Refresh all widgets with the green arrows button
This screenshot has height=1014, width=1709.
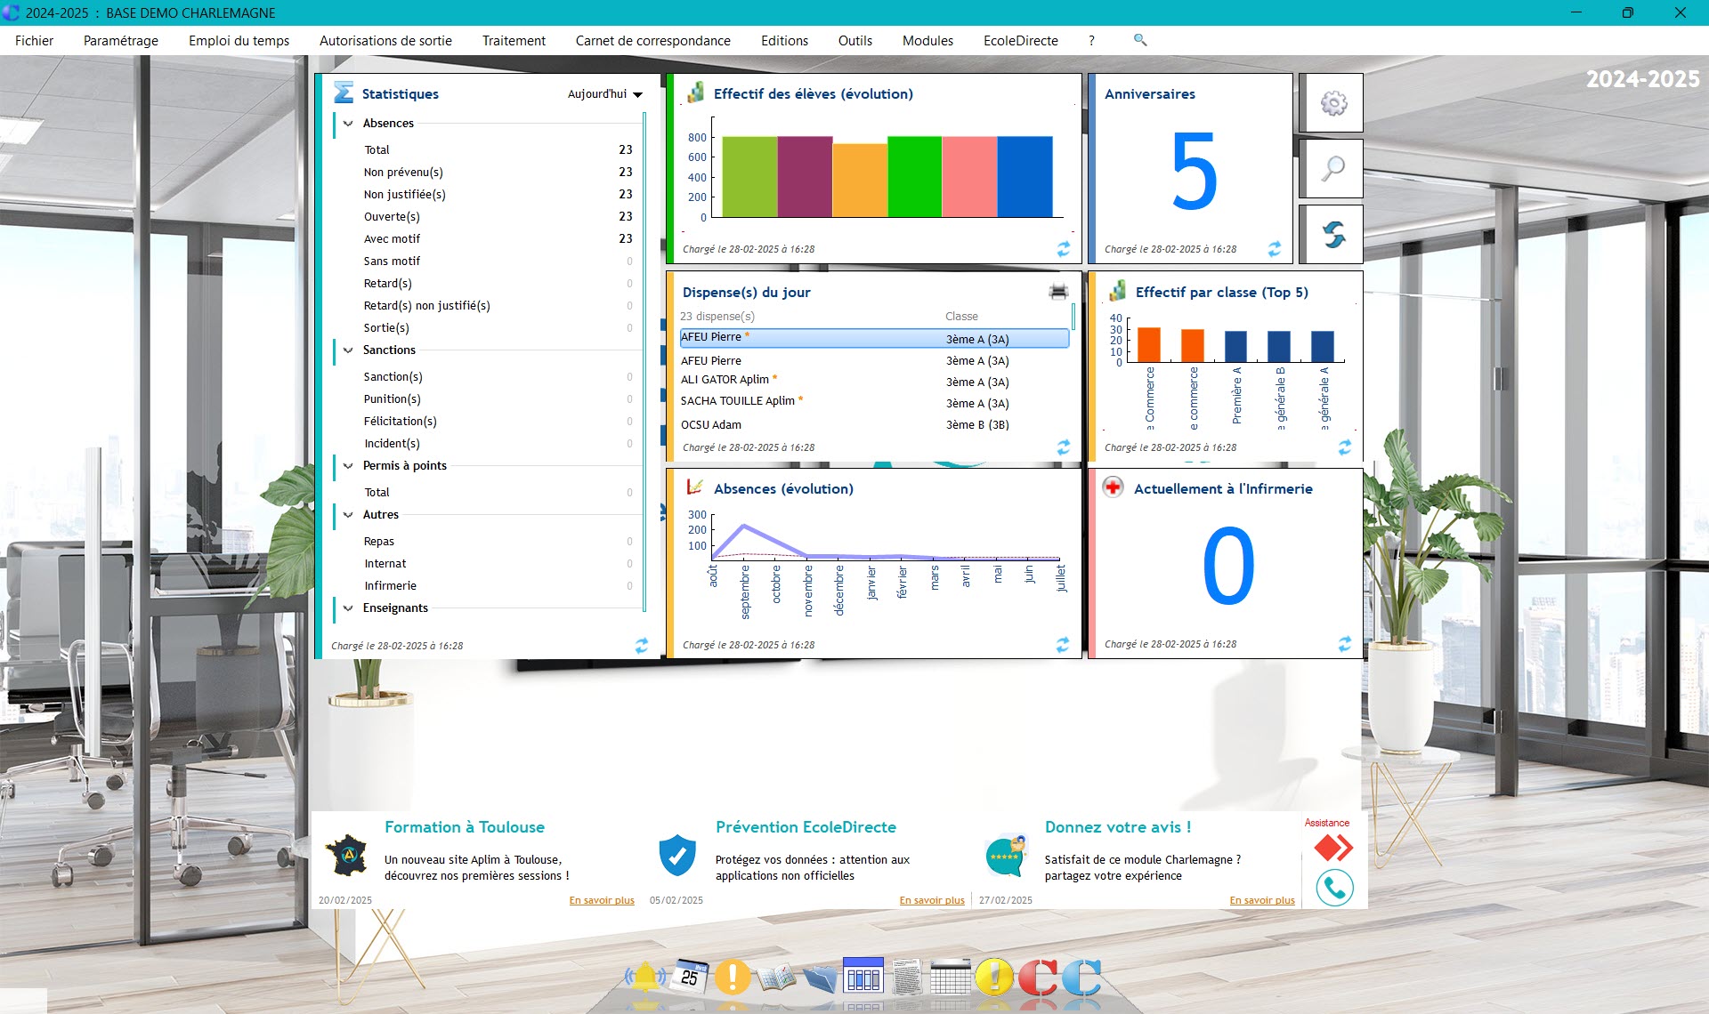[x=1332, y=234]
